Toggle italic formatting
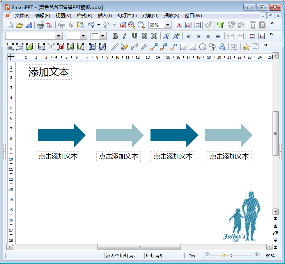The width and height of the screenshot is (285, 264). 124,36
